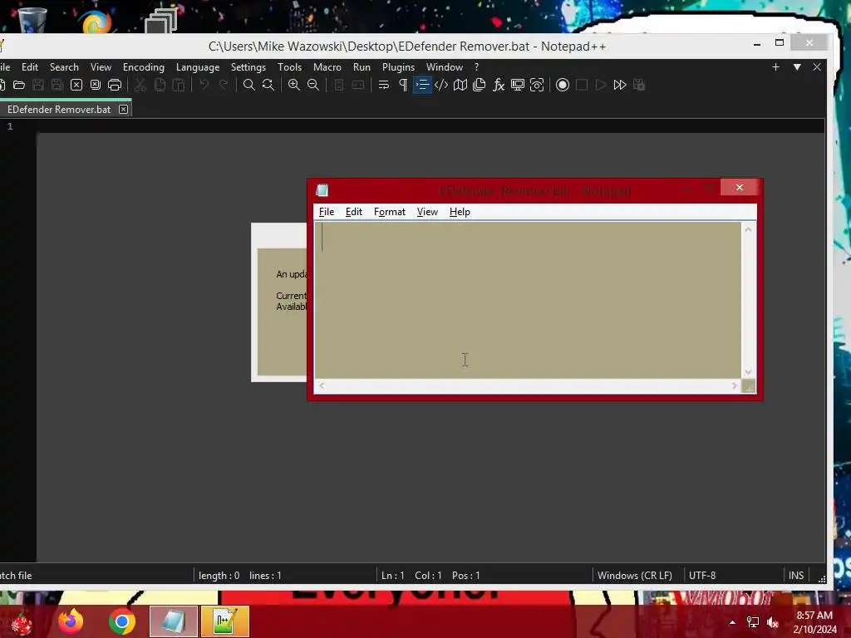Open the Run menu
The width and height of the screenshot is (851, 638).
click(x=362, y=67)
